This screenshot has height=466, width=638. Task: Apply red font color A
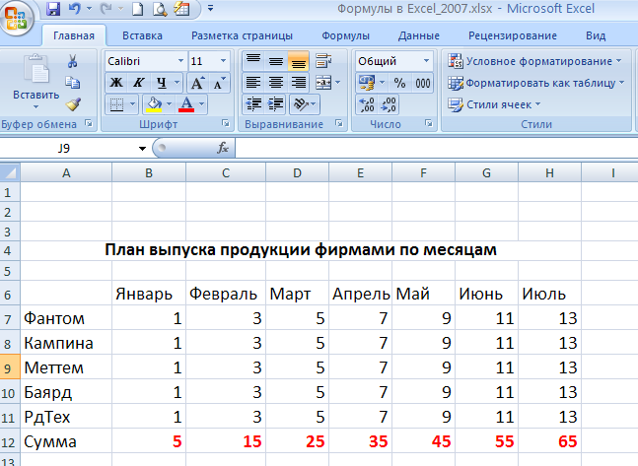[186, 104]
